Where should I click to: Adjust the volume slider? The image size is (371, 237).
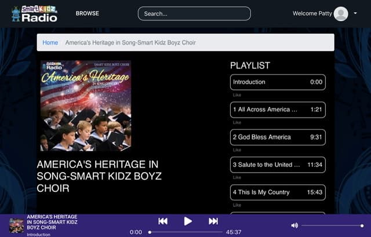coord(332,225)
